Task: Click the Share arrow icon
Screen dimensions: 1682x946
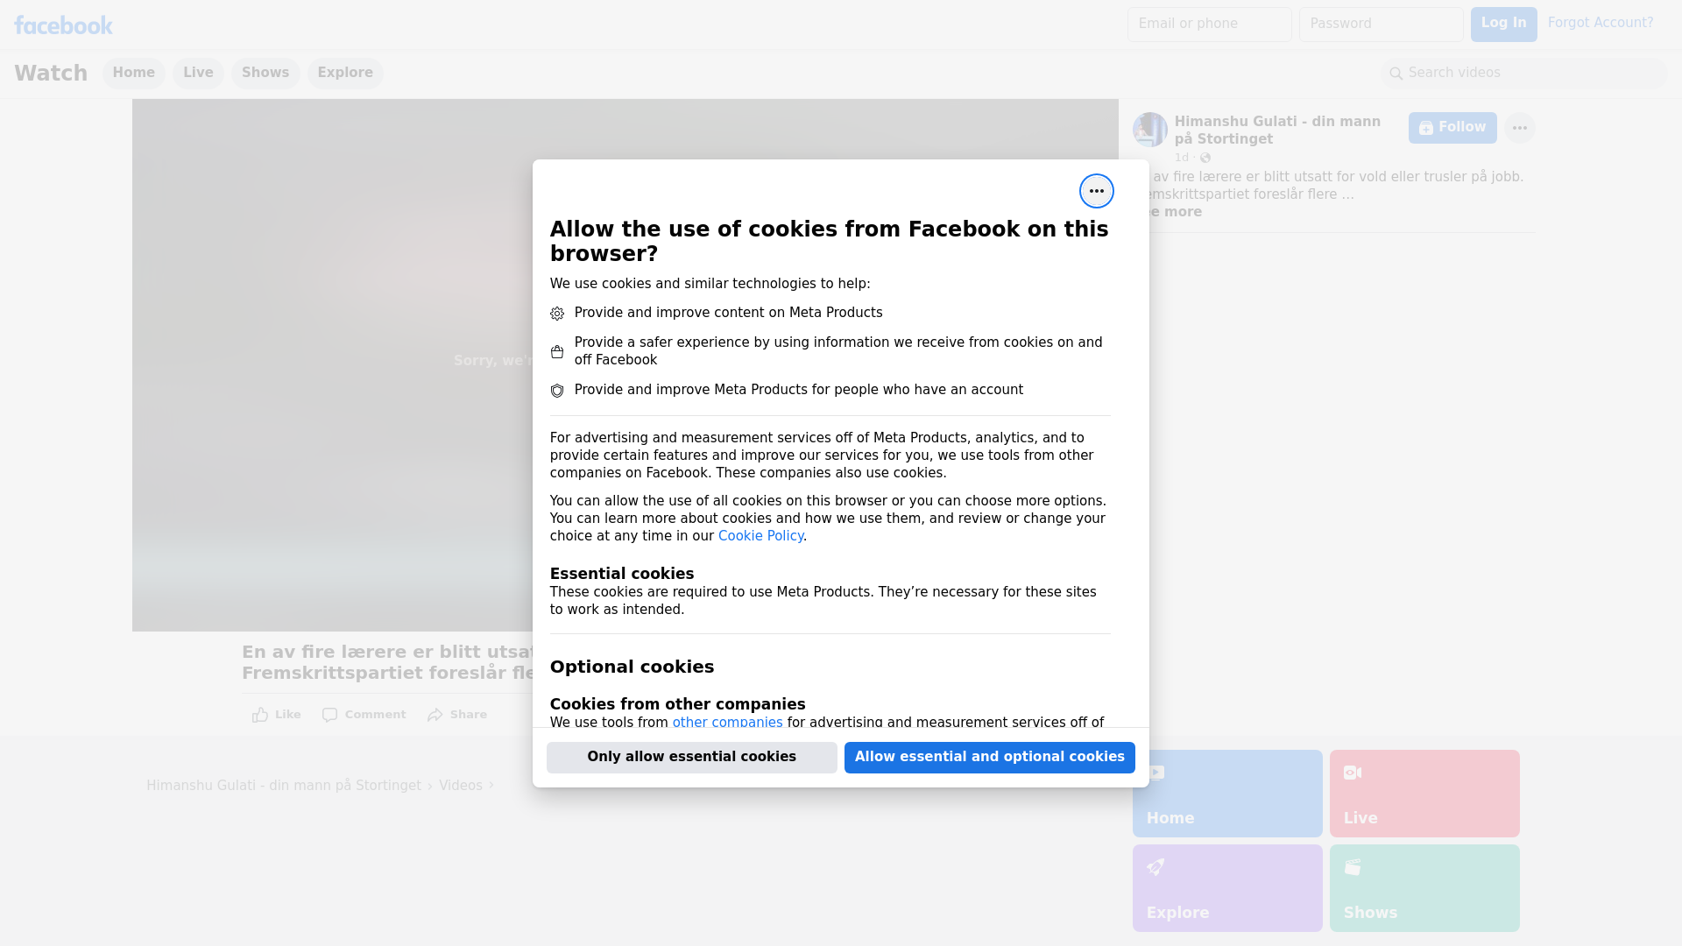Action: [435, 715]
